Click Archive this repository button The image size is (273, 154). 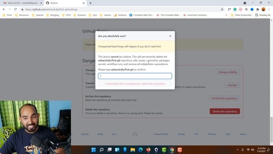coord(224,98)
